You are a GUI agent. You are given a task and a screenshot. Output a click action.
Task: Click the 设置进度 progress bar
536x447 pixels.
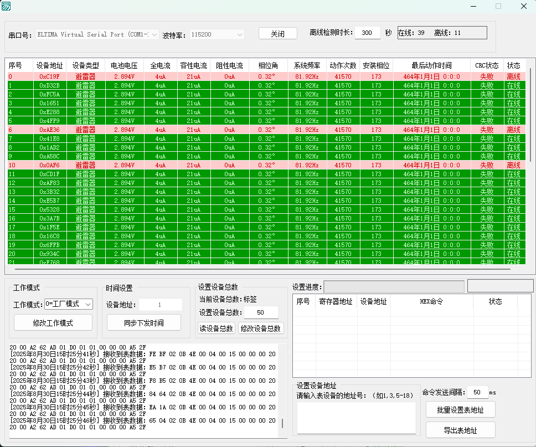tap(394, 286)
